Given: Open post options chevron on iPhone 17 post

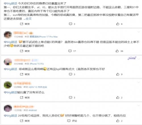Looking at the screenshot, I should point(139,32).
